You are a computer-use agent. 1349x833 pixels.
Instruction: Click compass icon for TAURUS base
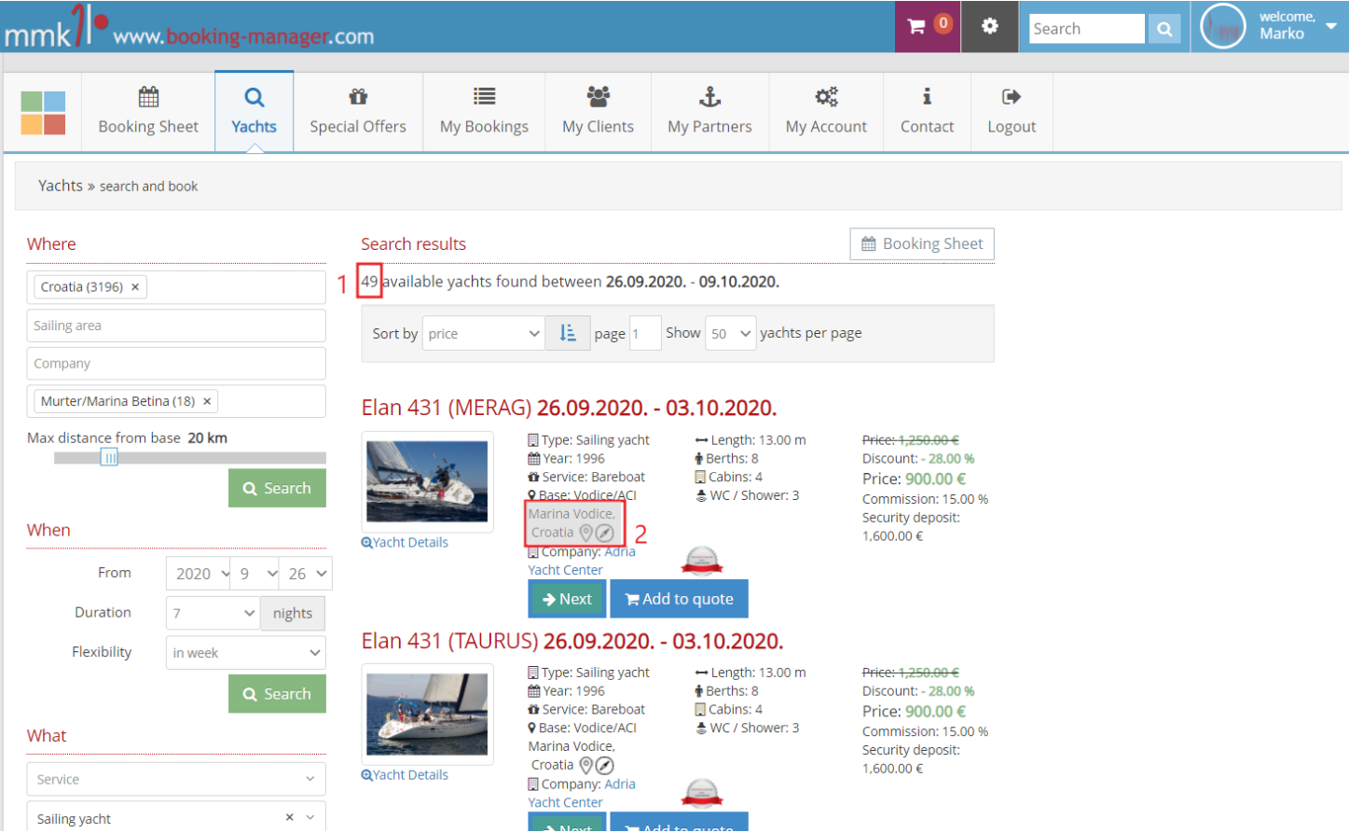coord(605,766)
